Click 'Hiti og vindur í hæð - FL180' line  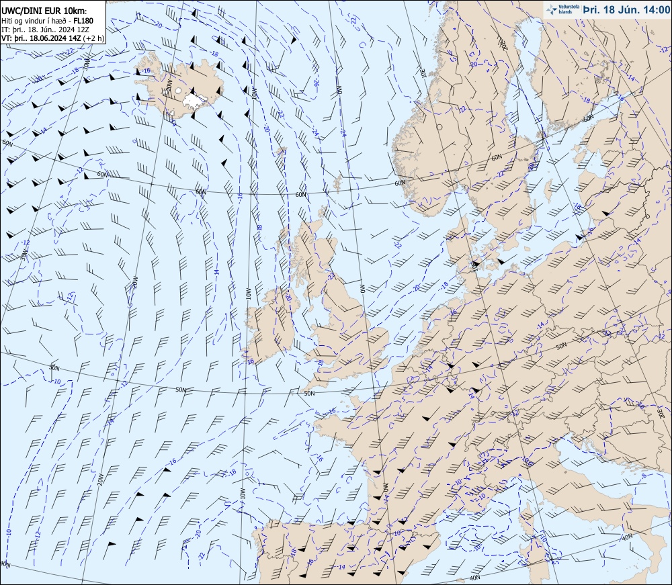47,21
